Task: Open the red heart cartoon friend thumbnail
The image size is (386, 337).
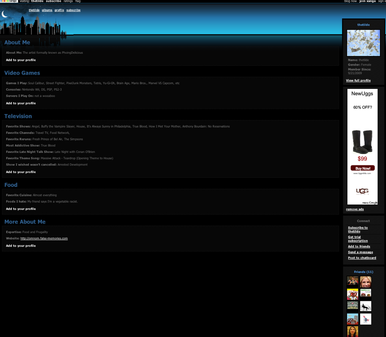Action: pos(353,294)
